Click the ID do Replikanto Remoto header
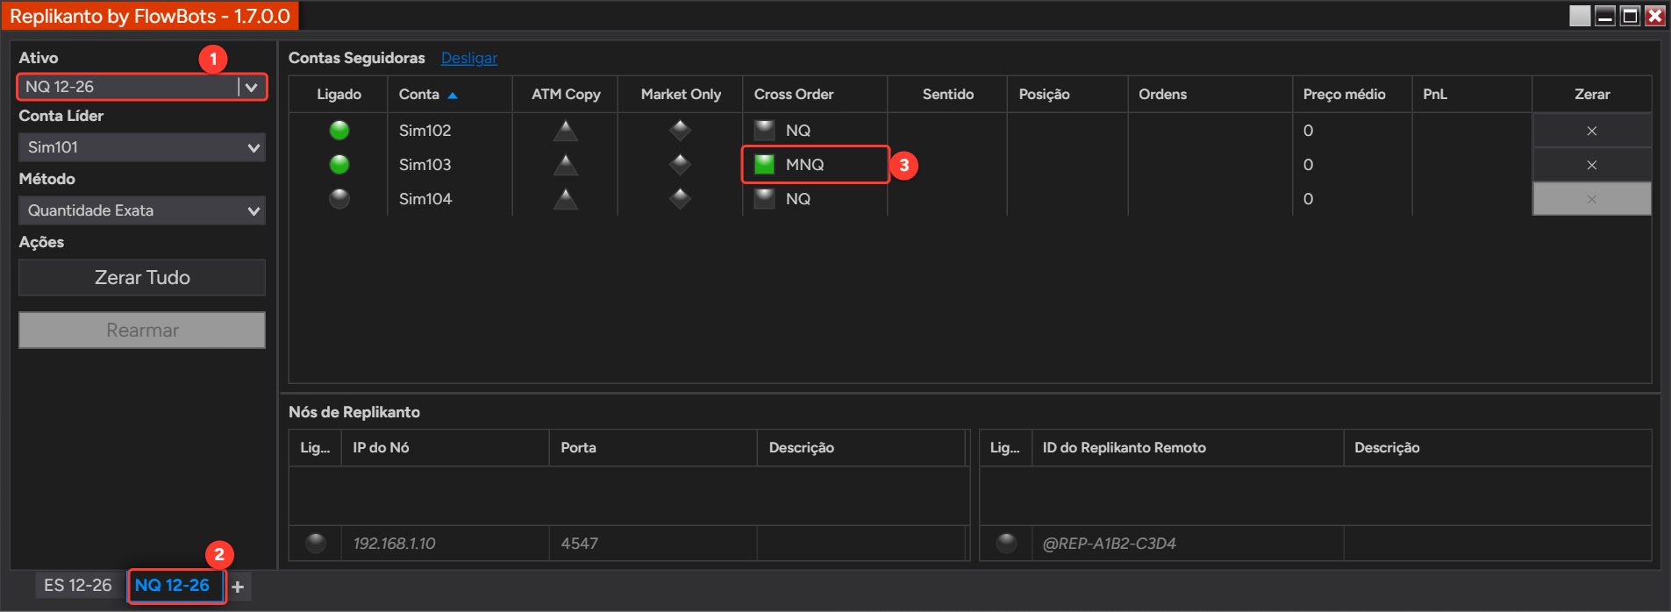 [1188, 448]
